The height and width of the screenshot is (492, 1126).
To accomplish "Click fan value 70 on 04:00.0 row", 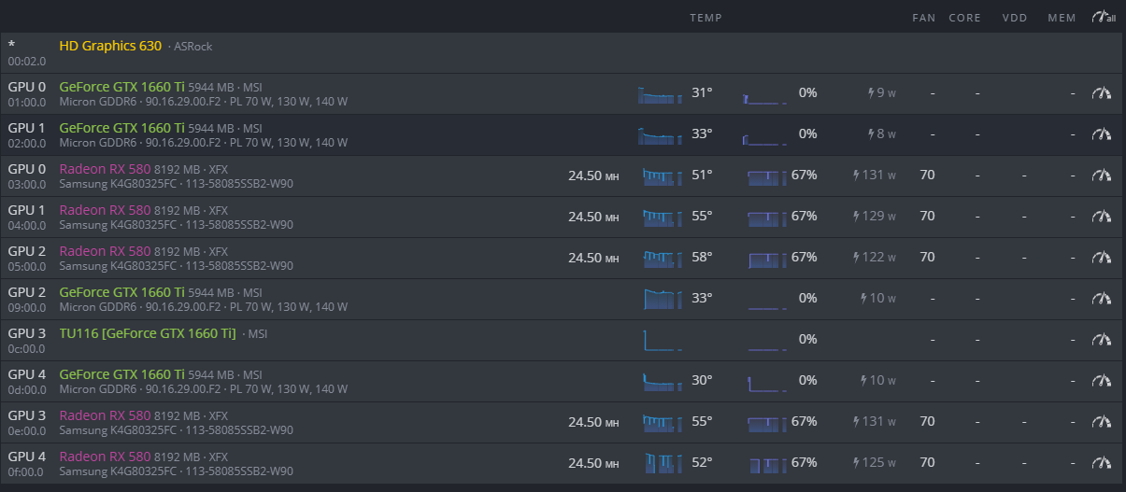I will [927, 216].
